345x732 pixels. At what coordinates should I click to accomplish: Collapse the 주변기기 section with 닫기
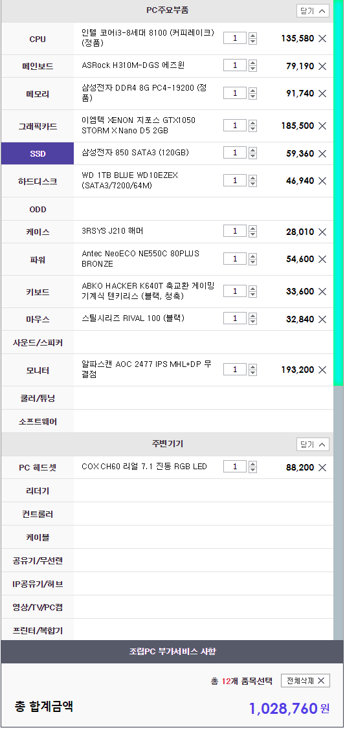click(x=313, y=445)
